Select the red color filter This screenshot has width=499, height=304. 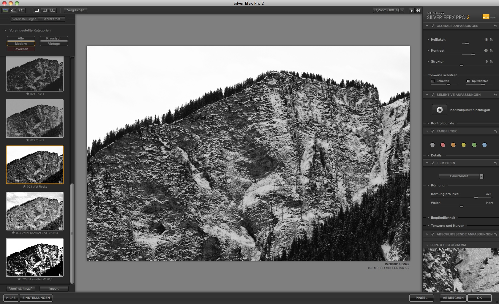click(x=443, y=145)
